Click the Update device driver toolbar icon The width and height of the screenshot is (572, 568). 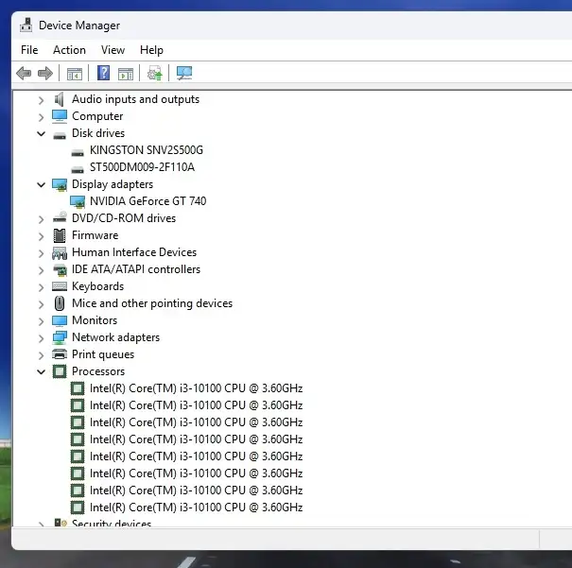point(155,74)
